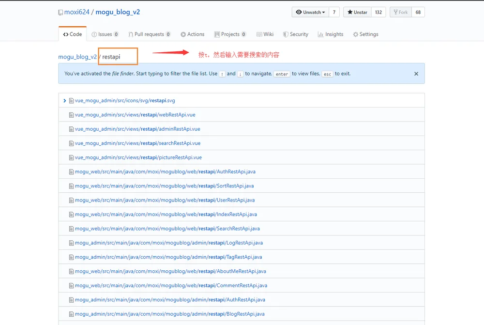Open the Settings tab

tap(366, 34)
